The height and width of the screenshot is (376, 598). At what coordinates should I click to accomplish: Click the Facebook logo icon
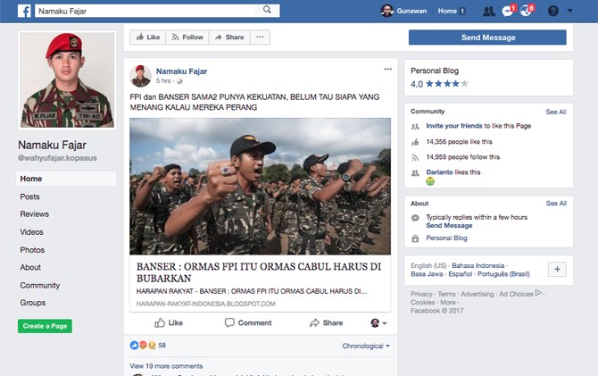[x=24, y=11]
